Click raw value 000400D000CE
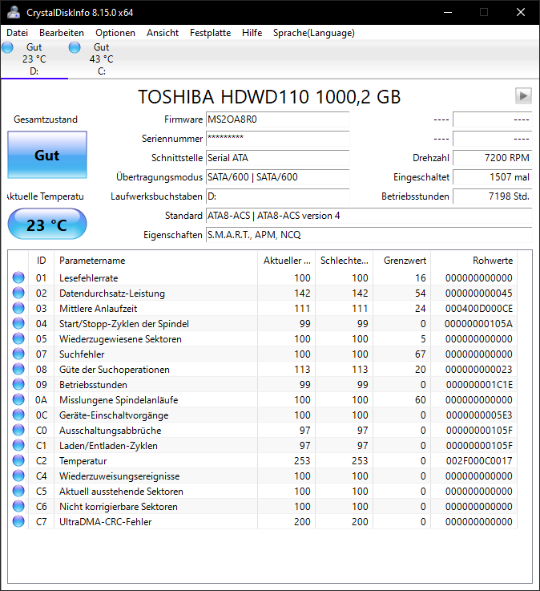Image resolution: width=540 pixels, height=591 pixels. 479,309
